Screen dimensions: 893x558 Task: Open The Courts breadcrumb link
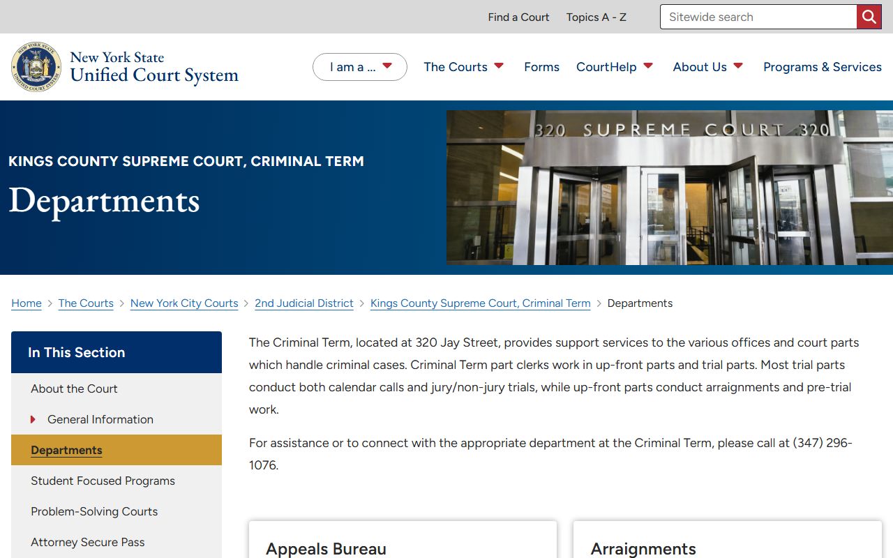coord(86,303)
